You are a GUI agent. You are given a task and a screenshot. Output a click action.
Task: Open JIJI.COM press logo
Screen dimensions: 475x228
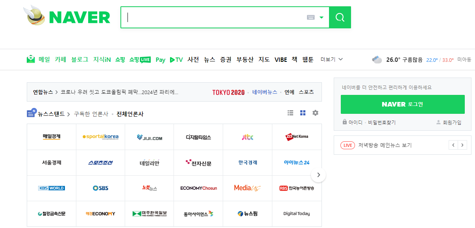tap(150, 137)
